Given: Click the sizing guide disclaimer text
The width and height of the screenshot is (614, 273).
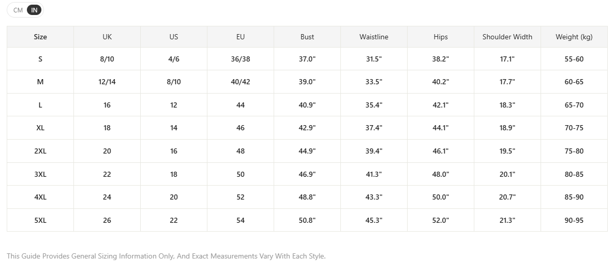Looking at the screenshot, I should tap(166, 256).
